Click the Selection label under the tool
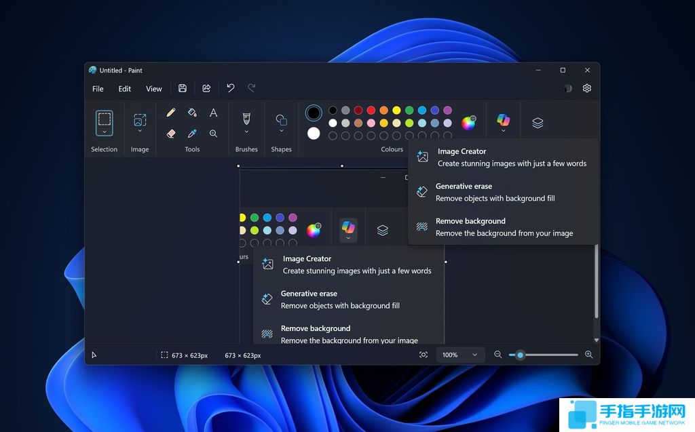 (x=104, y=149)
